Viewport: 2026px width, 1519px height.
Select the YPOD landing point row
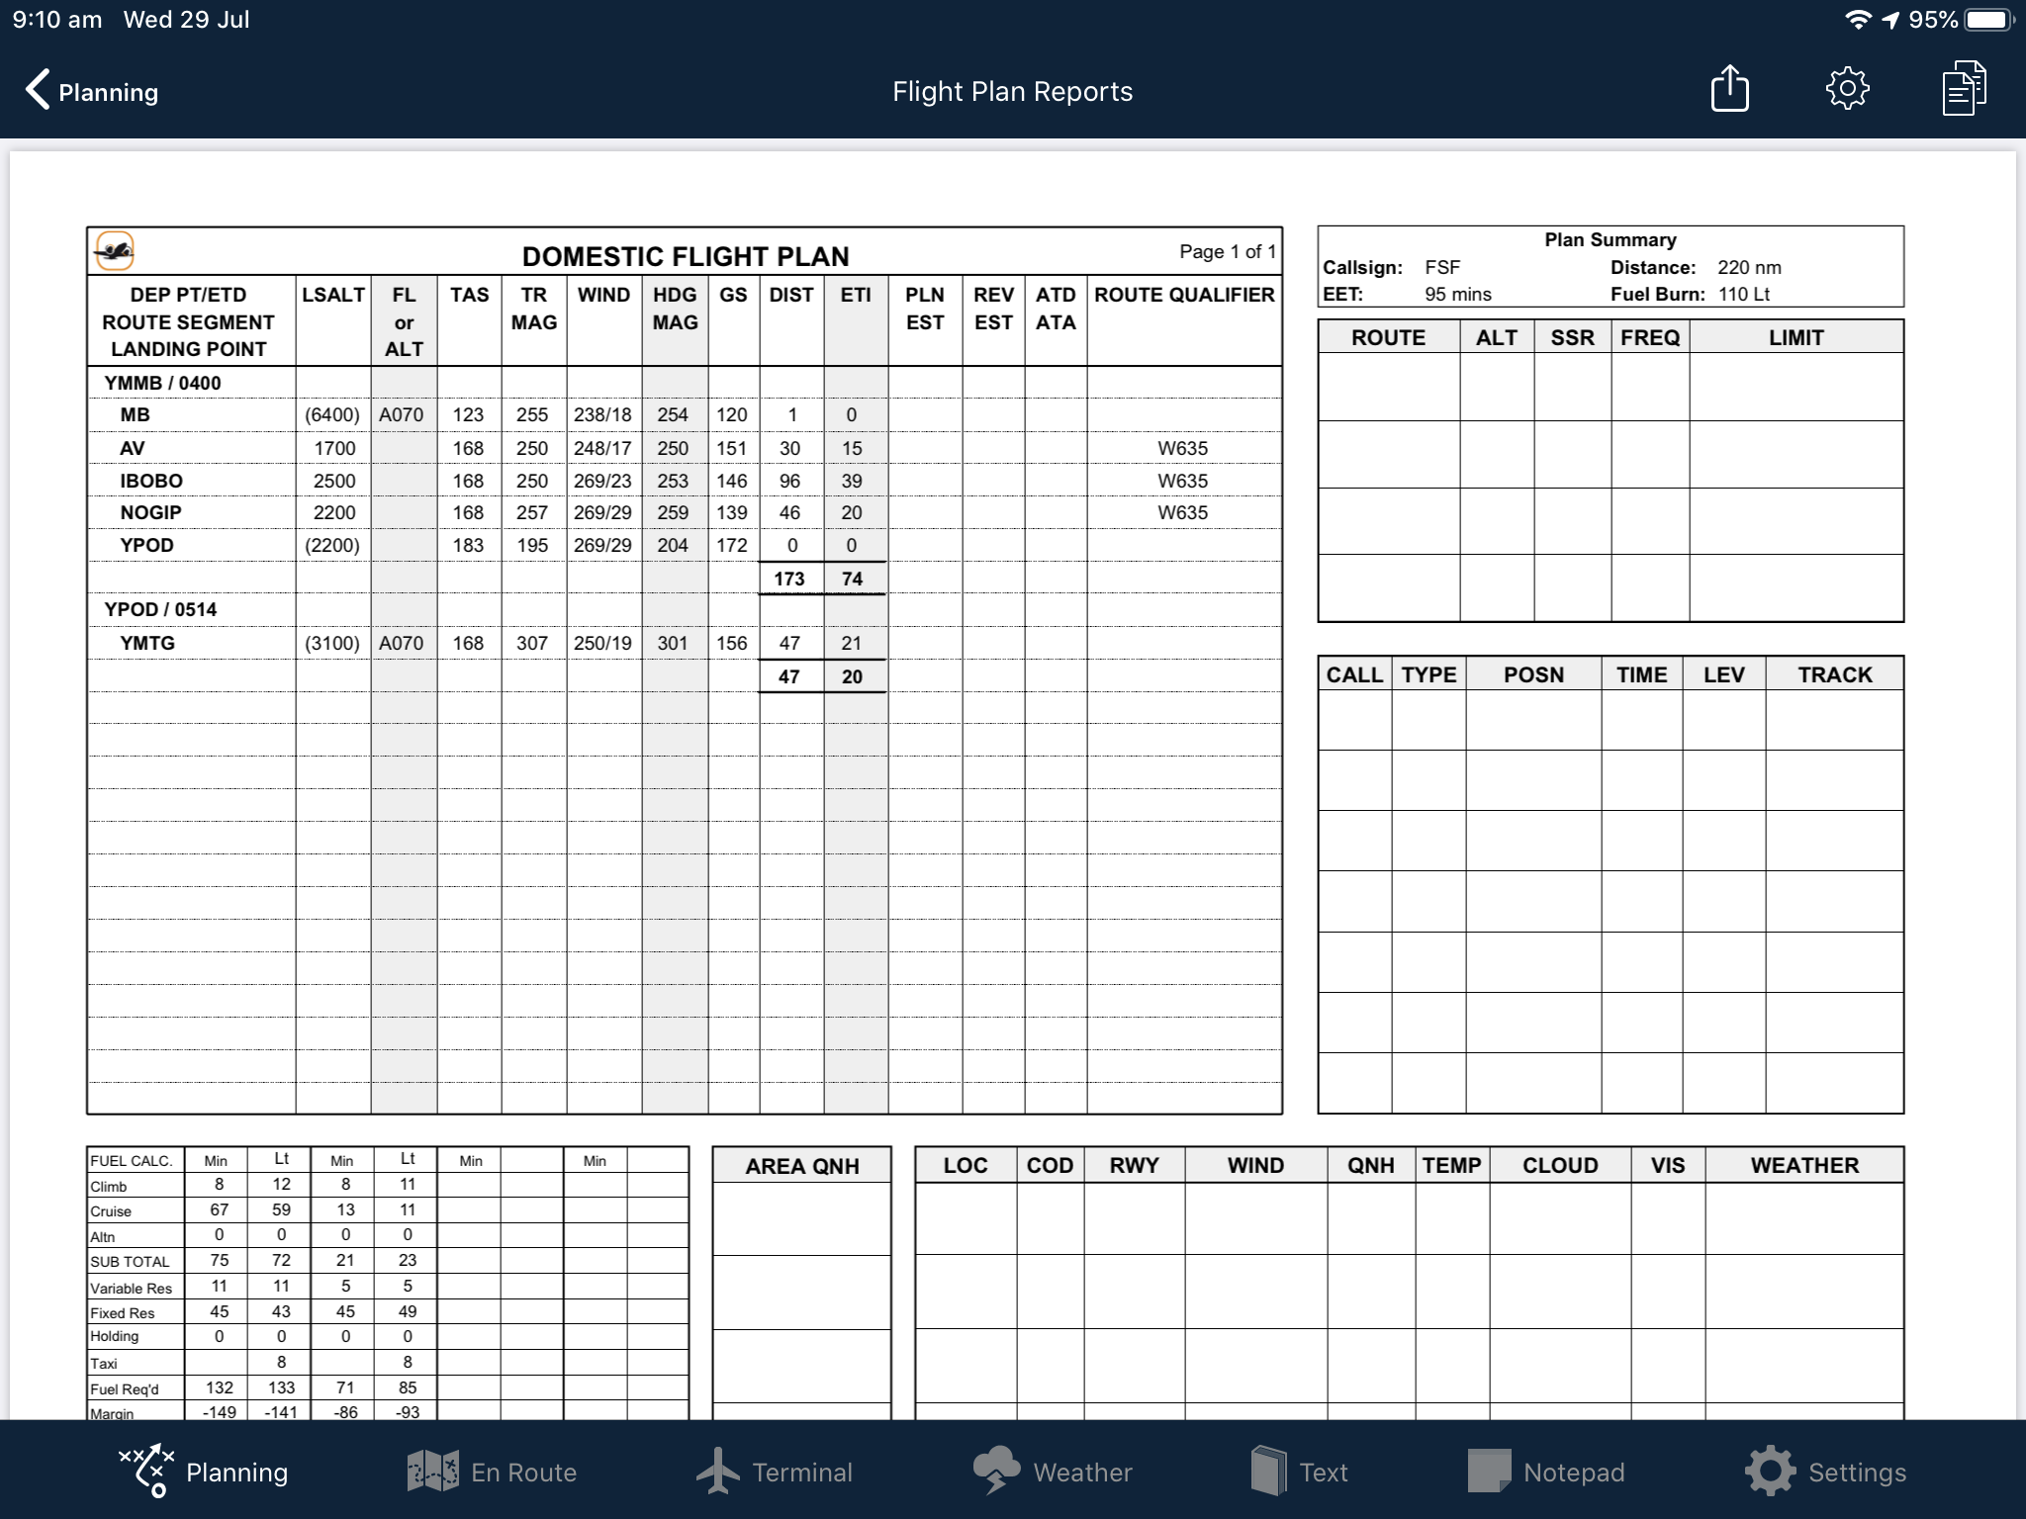click(x=685, y=545)
